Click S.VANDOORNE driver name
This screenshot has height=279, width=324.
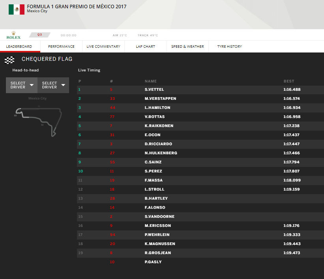pyautogui.click(x=159, y=217)
